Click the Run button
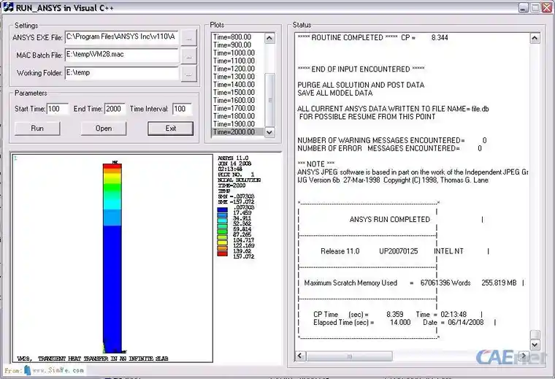 pos(37,129)
